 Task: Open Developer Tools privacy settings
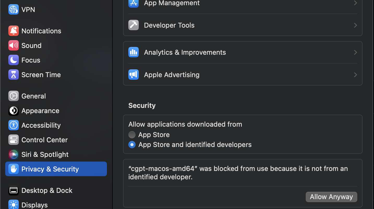(243, 25)
